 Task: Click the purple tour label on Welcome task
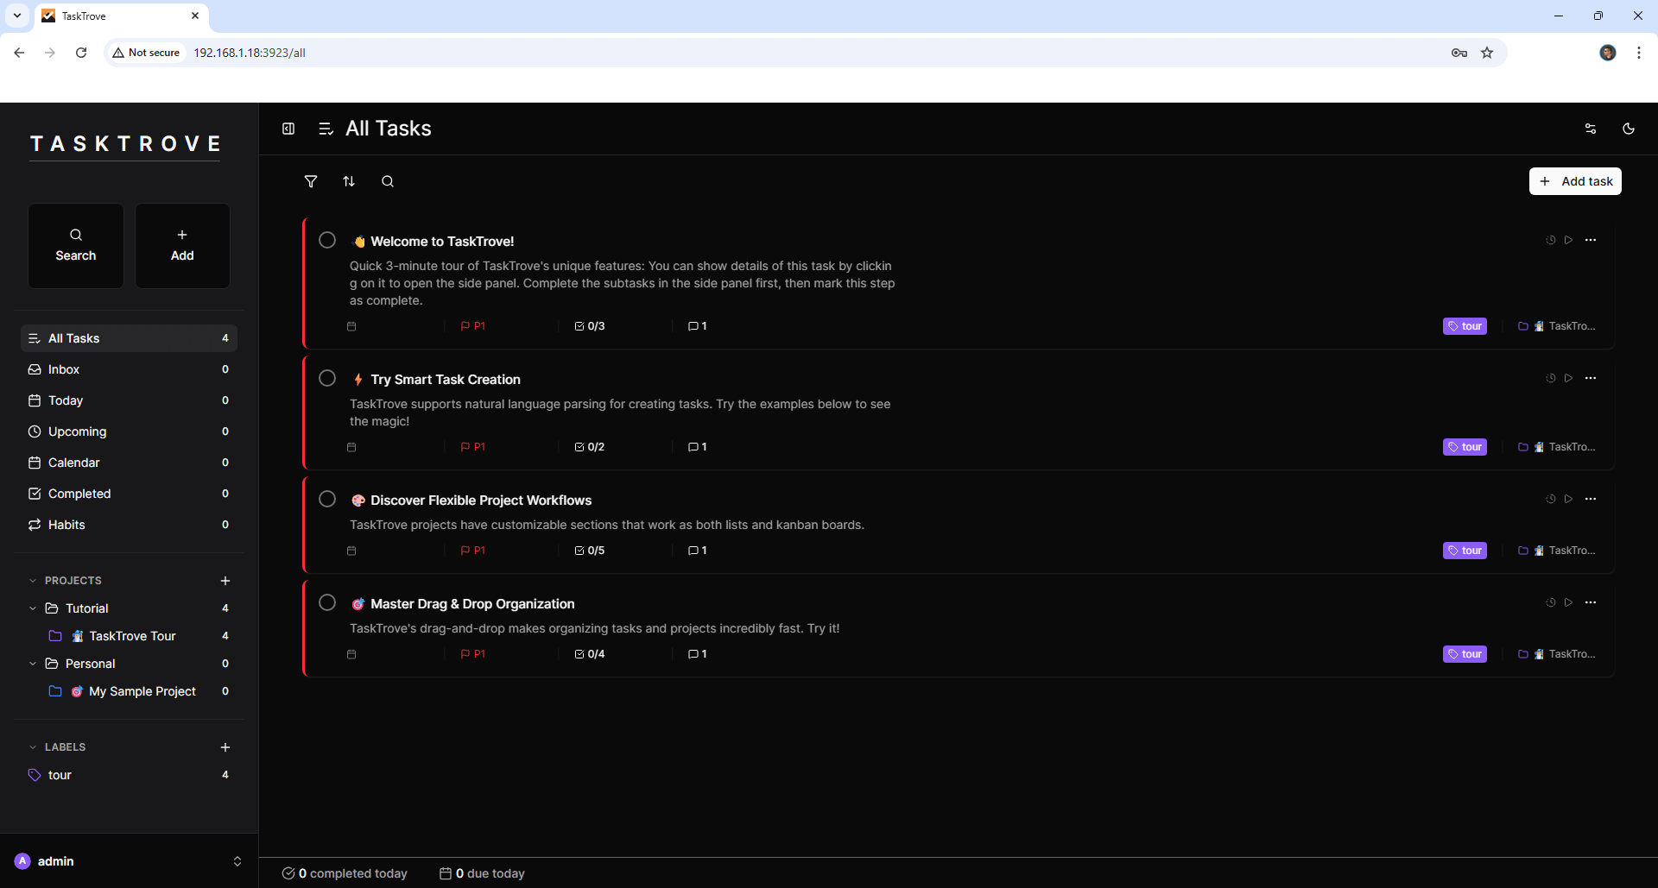point(1465,326)
